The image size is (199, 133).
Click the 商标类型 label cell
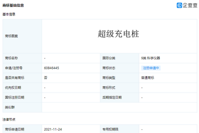tap(119, 78)
